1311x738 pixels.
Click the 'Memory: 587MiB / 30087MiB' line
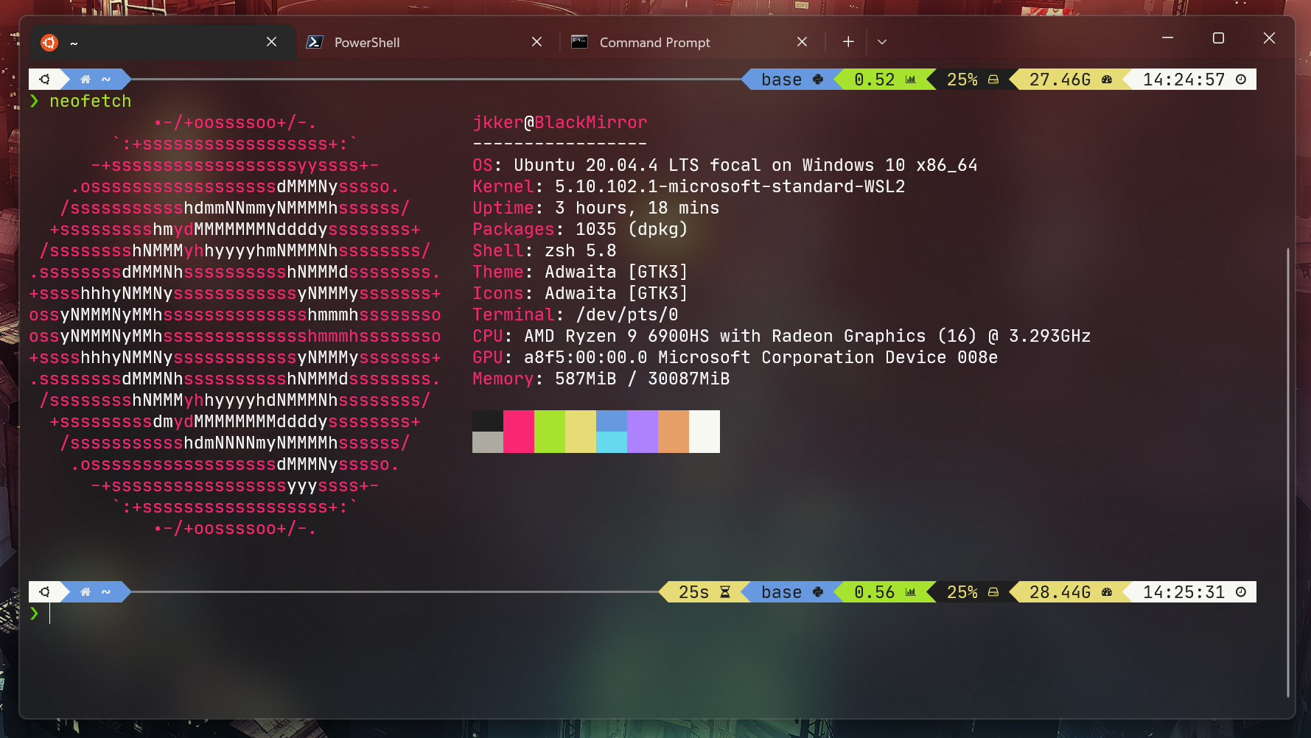coord(601,379)
